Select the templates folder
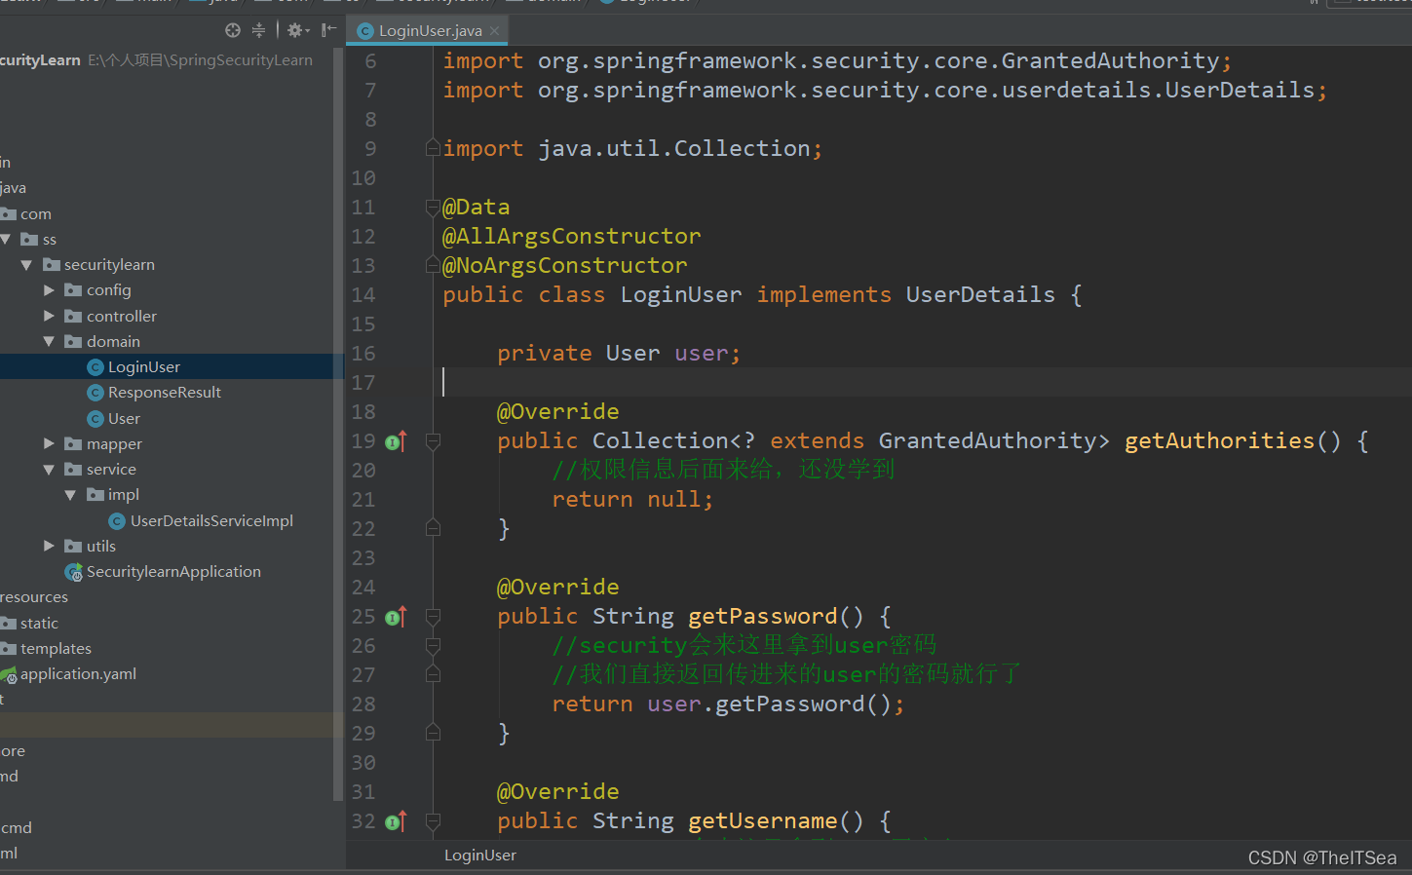The width and height of the screenshot is (1412, 875). point(56,649)
